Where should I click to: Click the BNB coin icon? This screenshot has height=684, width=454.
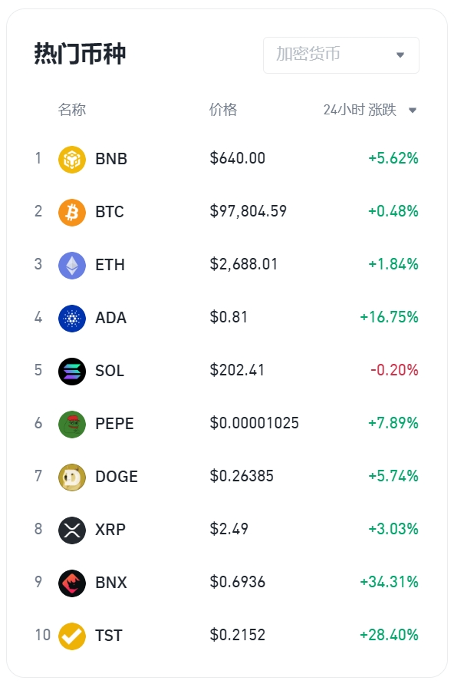[72, 159]
